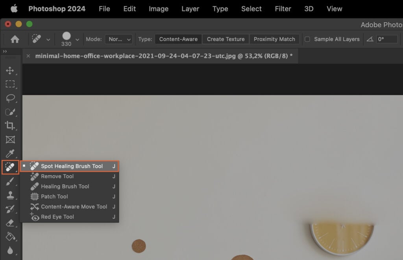Select the Frame tool
Viewport: 403px width, 260px height.
pos(9,139)
